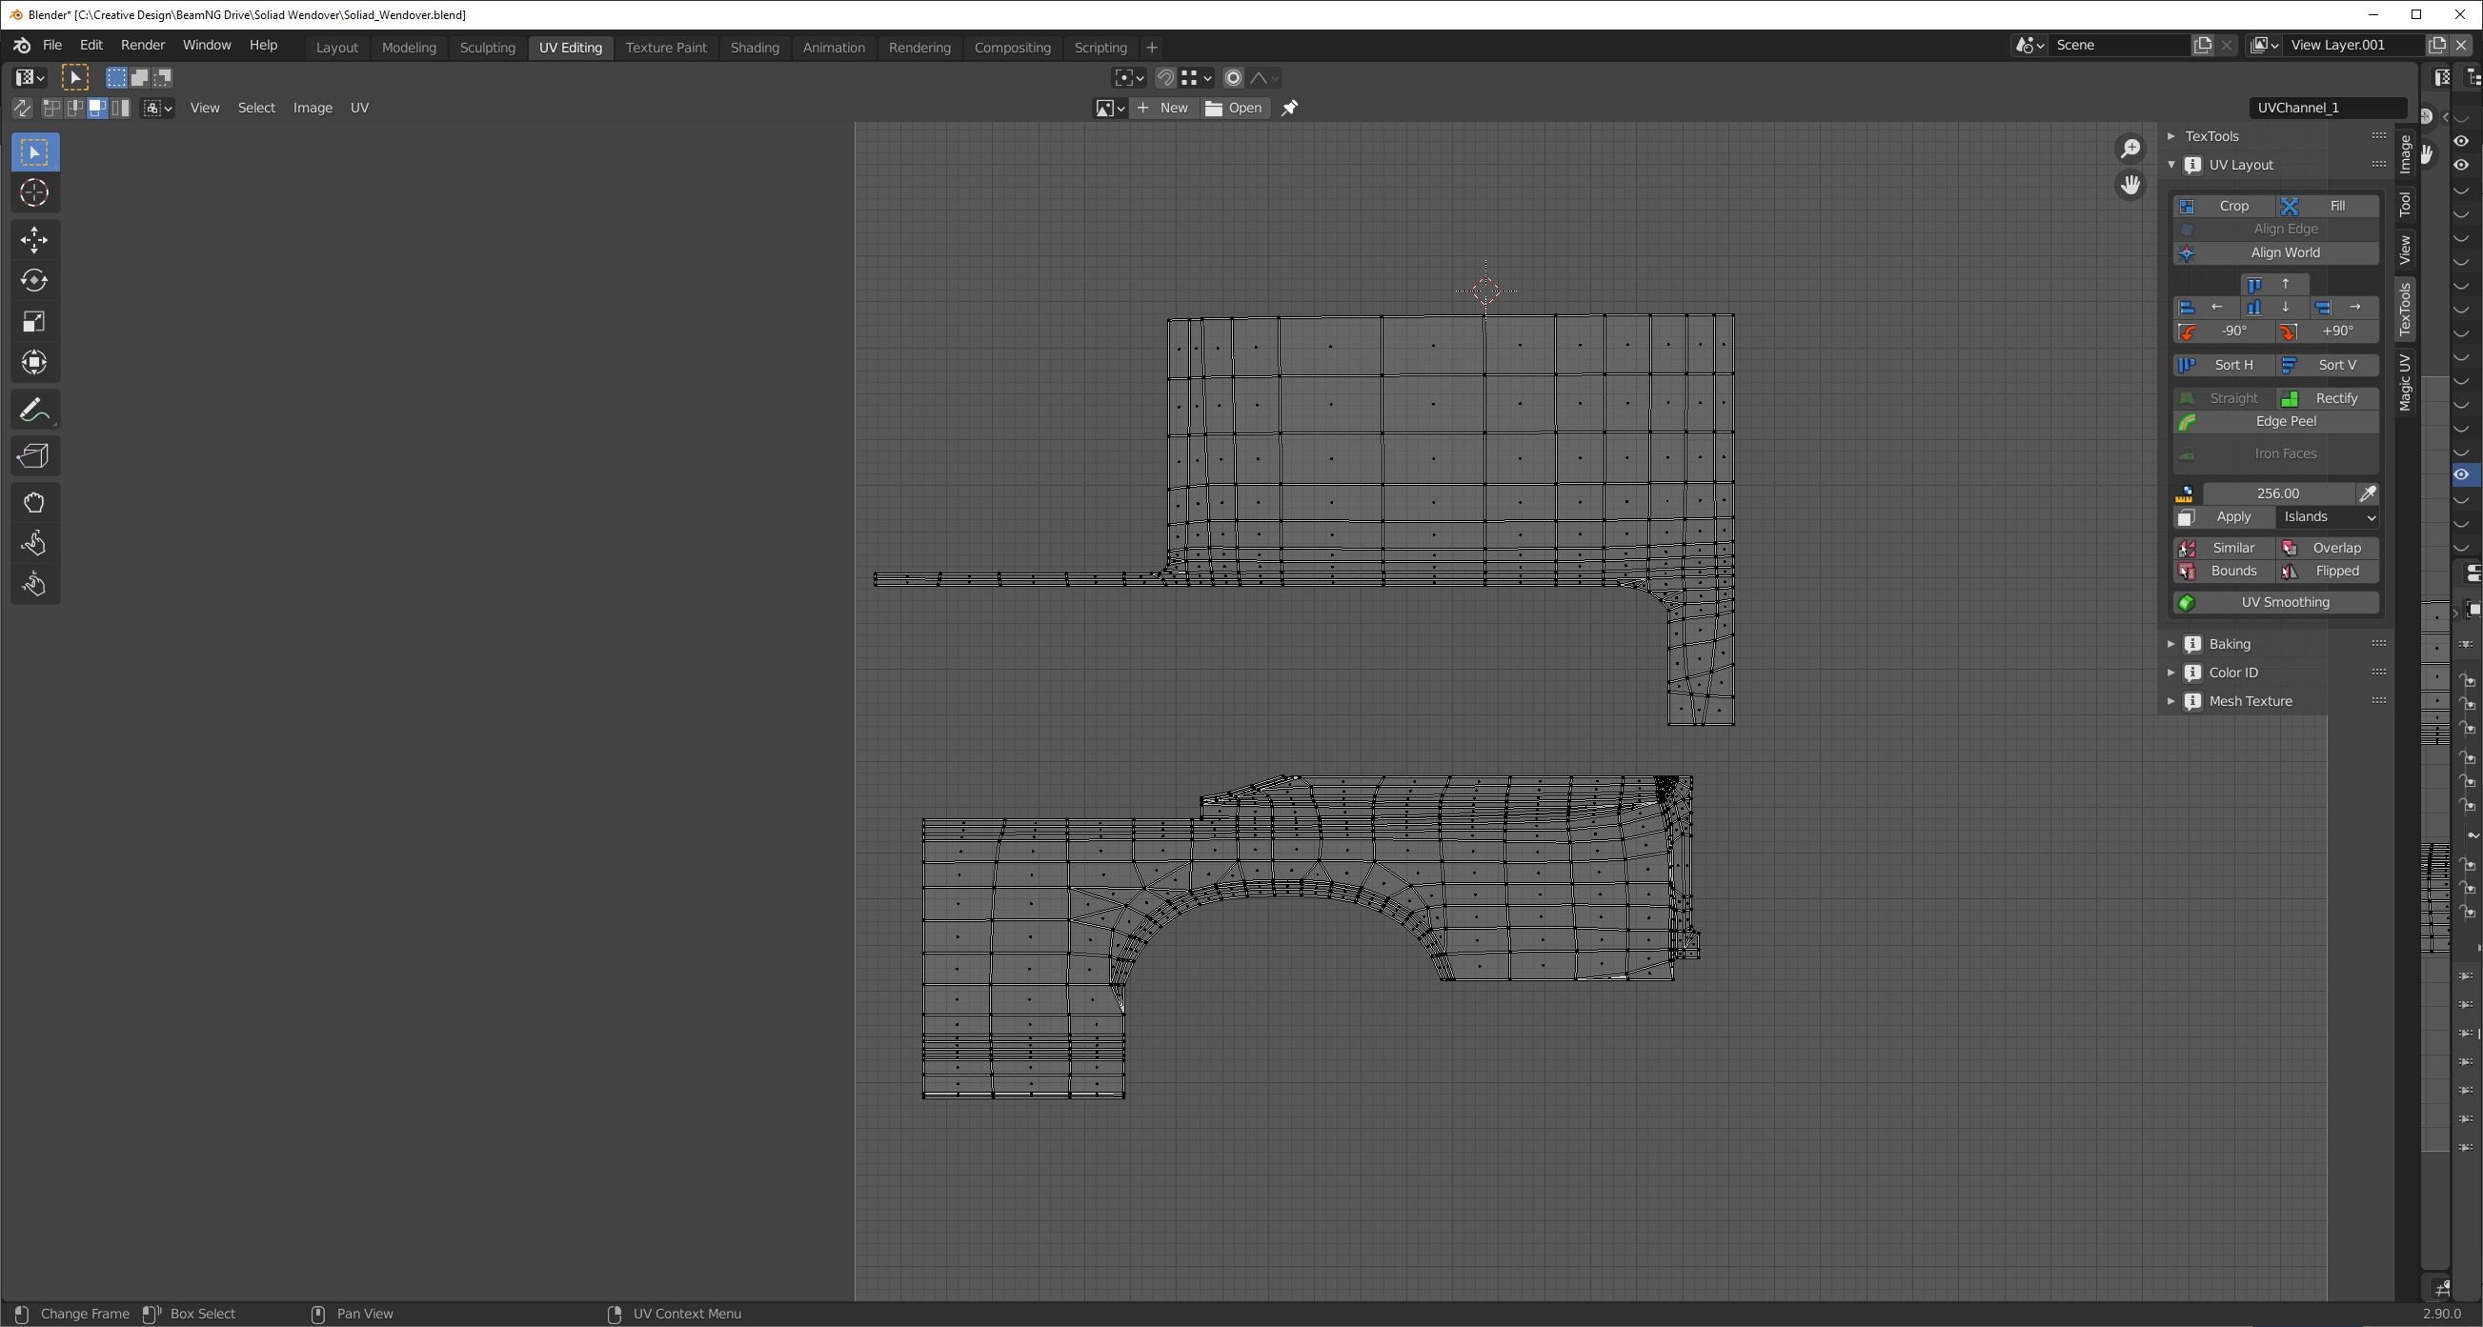This screenshot has width=2483, height=1327.
Task: Select the Annotate tool in left toolbar
Action: 34,410
